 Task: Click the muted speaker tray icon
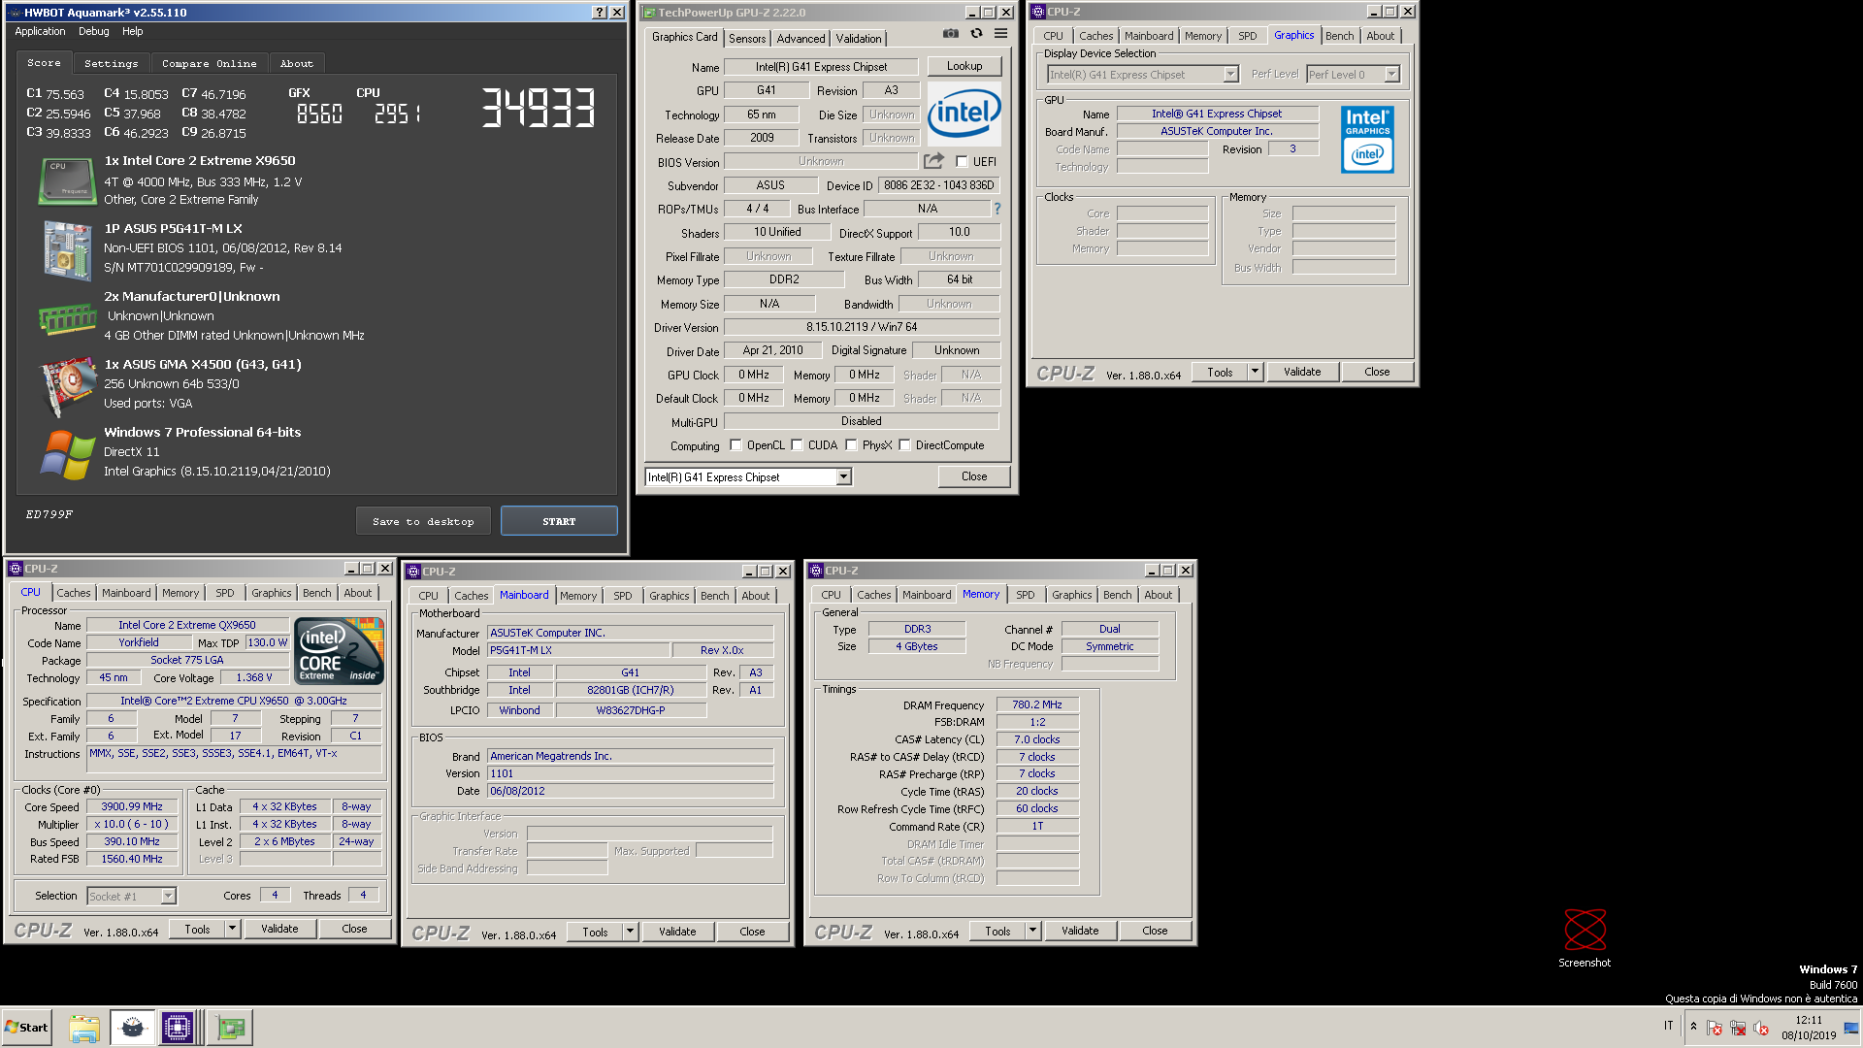[1761, 1028]
